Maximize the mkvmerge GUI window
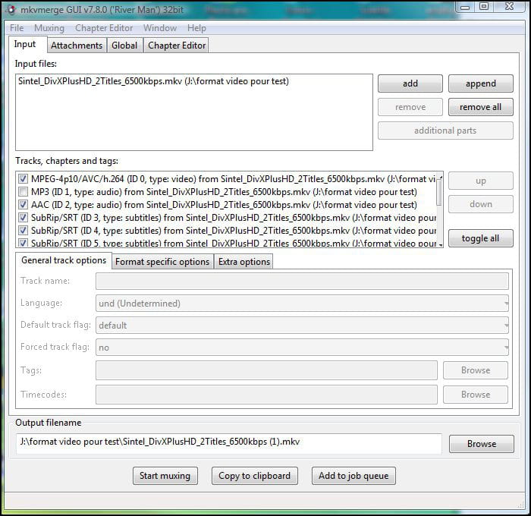The image size is (531, 516). point(484,6)
